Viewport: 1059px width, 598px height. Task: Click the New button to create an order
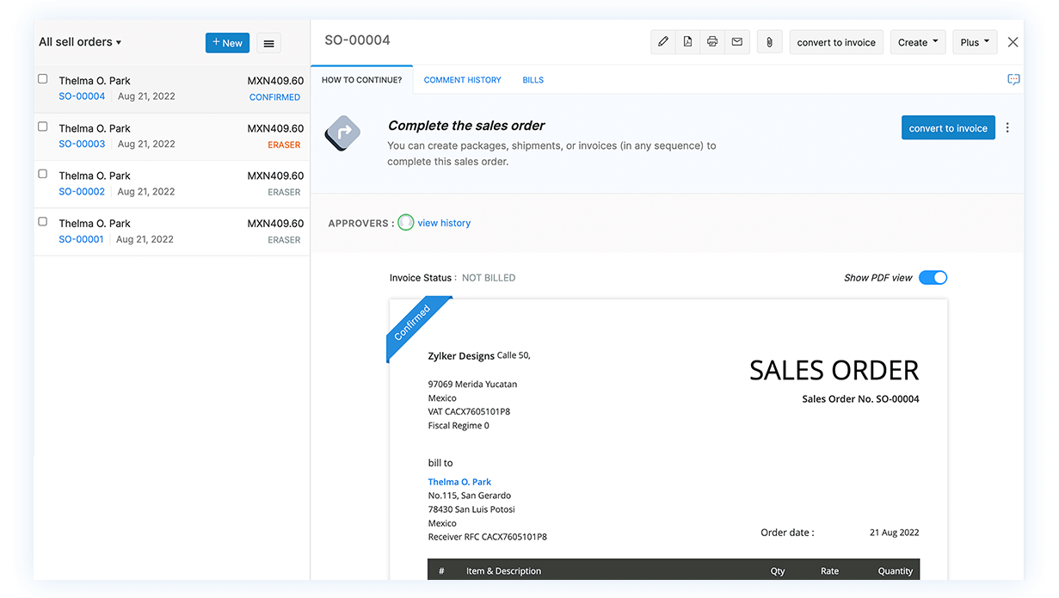[227, 42]
